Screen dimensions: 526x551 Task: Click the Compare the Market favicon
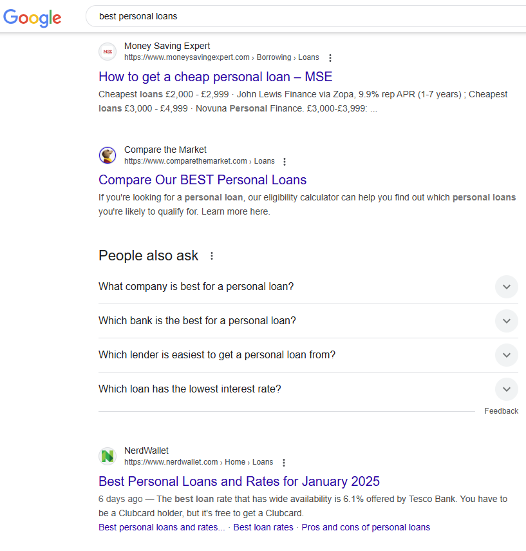point(108,155)
